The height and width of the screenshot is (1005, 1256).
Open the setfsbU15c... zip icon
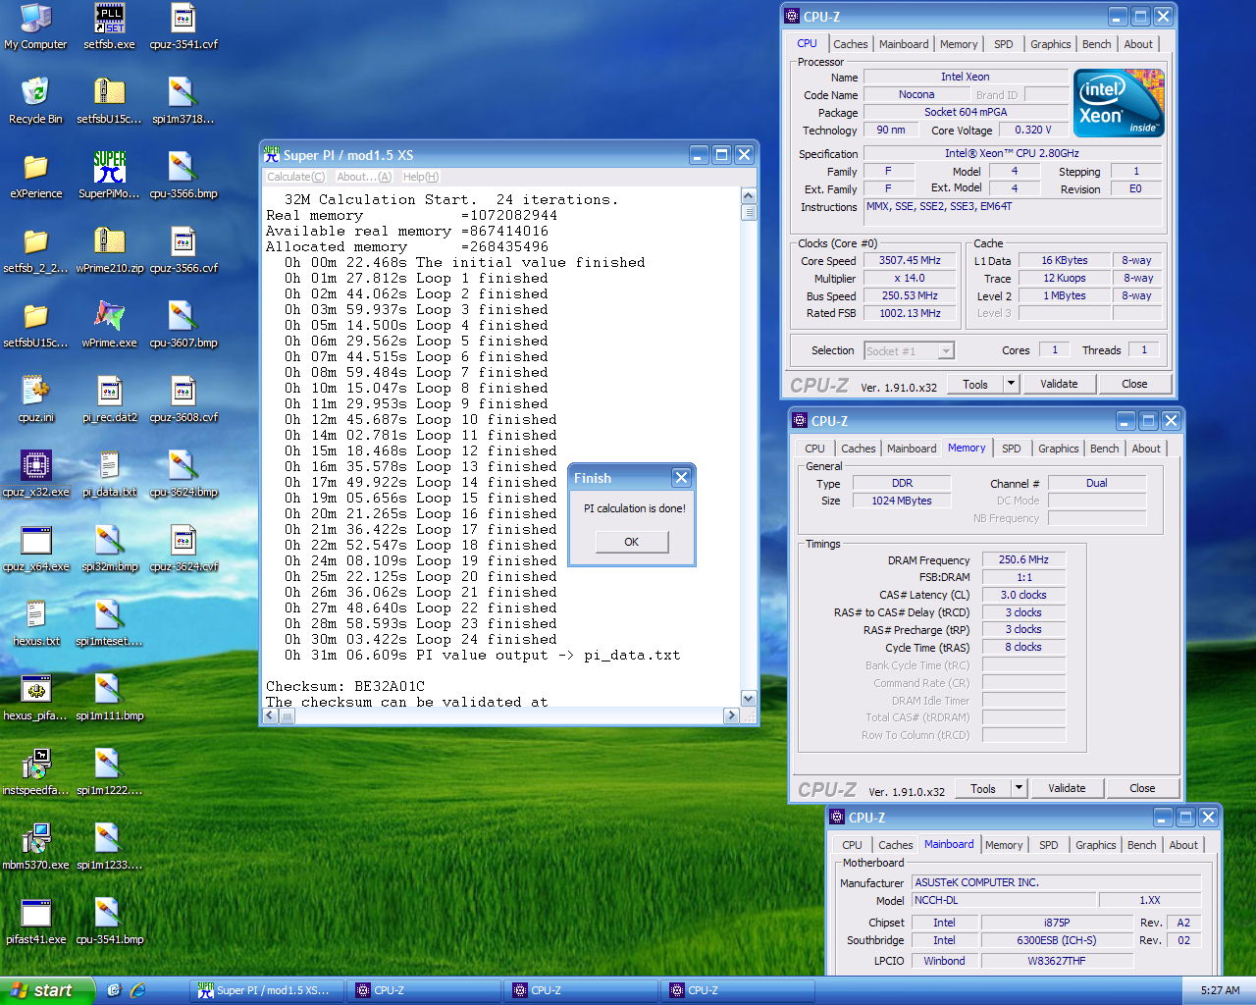(109, 101)
